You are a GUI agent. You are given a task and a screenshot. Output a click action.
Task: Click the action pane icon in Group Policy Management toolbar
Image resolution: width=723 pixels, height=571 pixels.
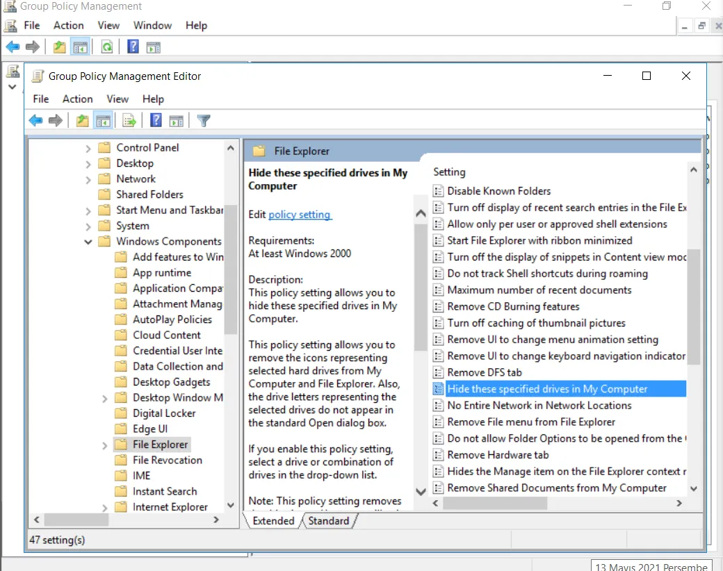154,47
